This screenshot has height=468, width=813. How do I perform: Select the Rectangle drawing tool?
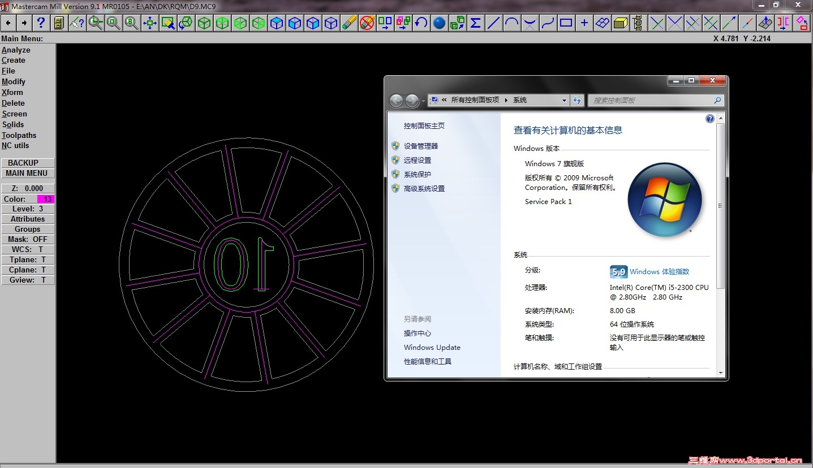pos(566,23)
